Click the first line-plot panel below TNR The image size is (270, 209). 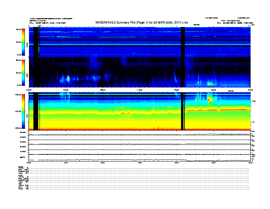(x=139, y=133)
